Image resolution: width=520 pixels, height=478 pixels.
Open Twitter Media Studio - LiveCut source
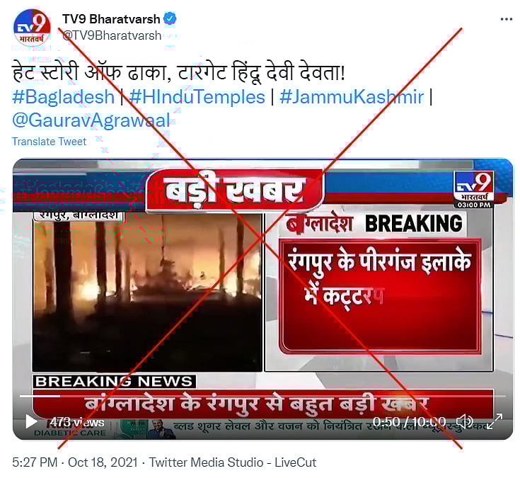coord(233,462)
